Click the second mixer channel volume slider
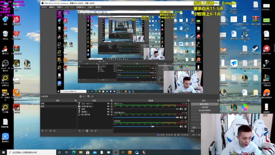 pyautogui.click(x=147, y=118)
